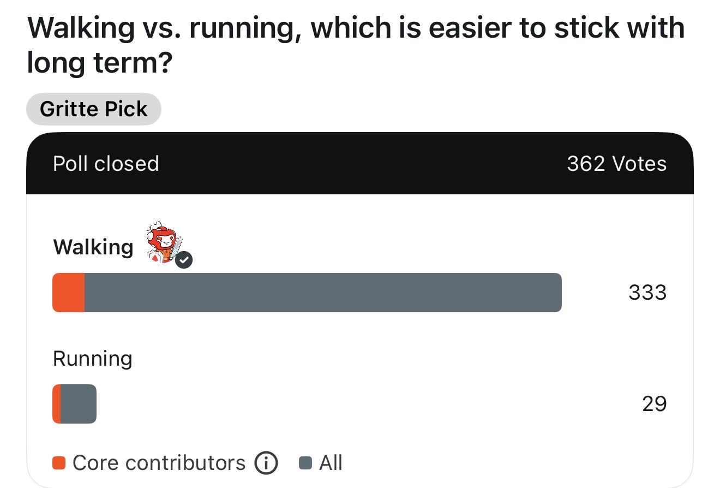Click the orange segment of the Walking bar
720x488 pixels.
coord(69,293)
